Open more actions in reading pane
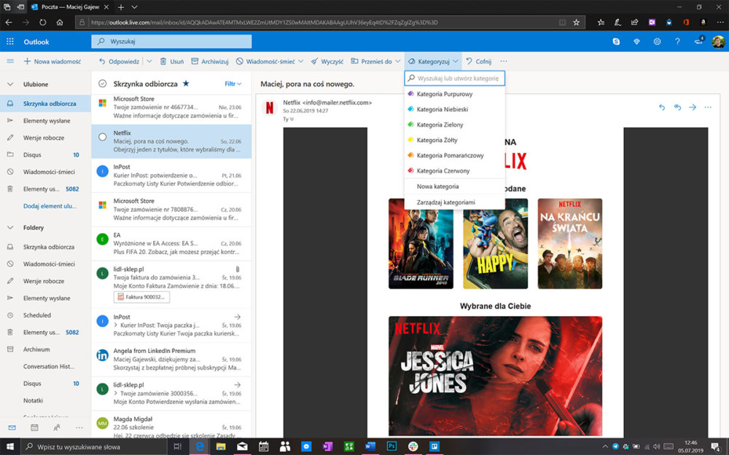 (708, 107)
